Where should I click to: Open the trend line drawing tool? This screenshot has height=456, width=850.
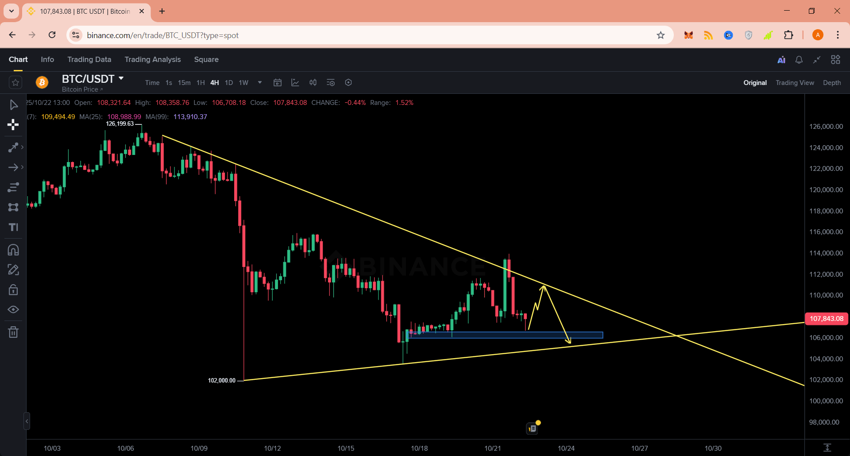click(13, 147)
